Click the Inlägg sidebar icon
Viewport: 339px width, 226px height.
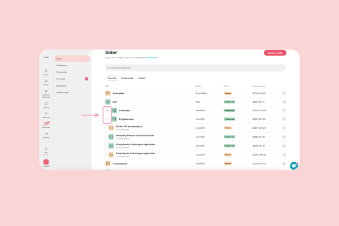[46, 105]
